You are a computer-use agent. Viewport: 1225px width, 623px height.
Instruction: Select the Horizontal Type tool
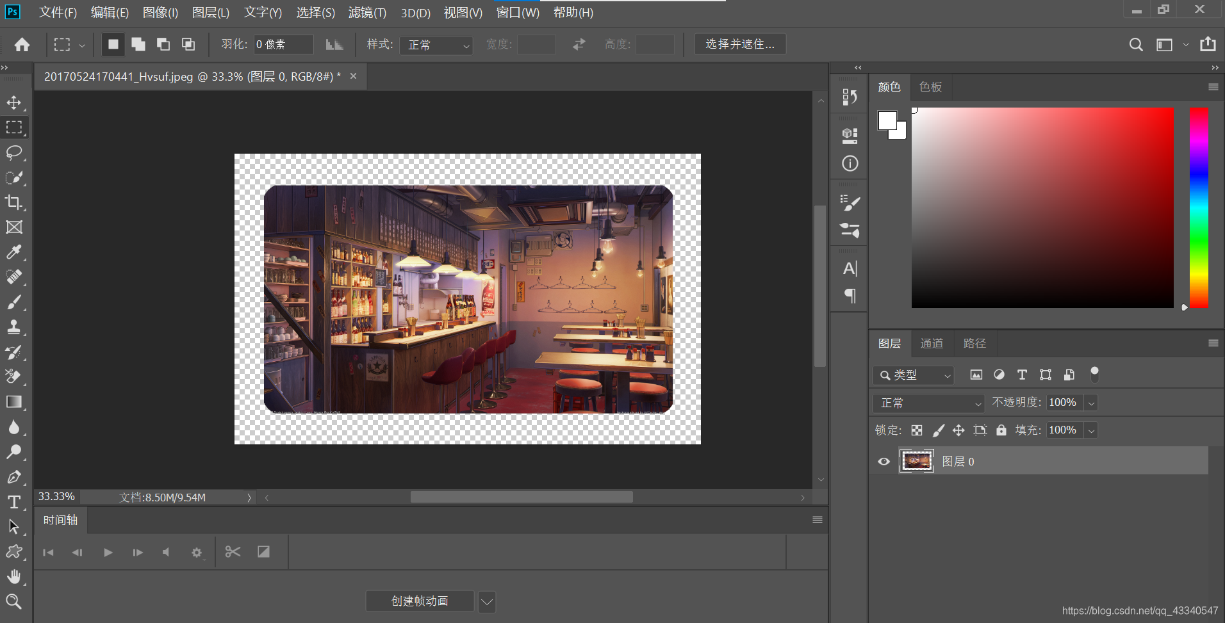tap(14, 502)
